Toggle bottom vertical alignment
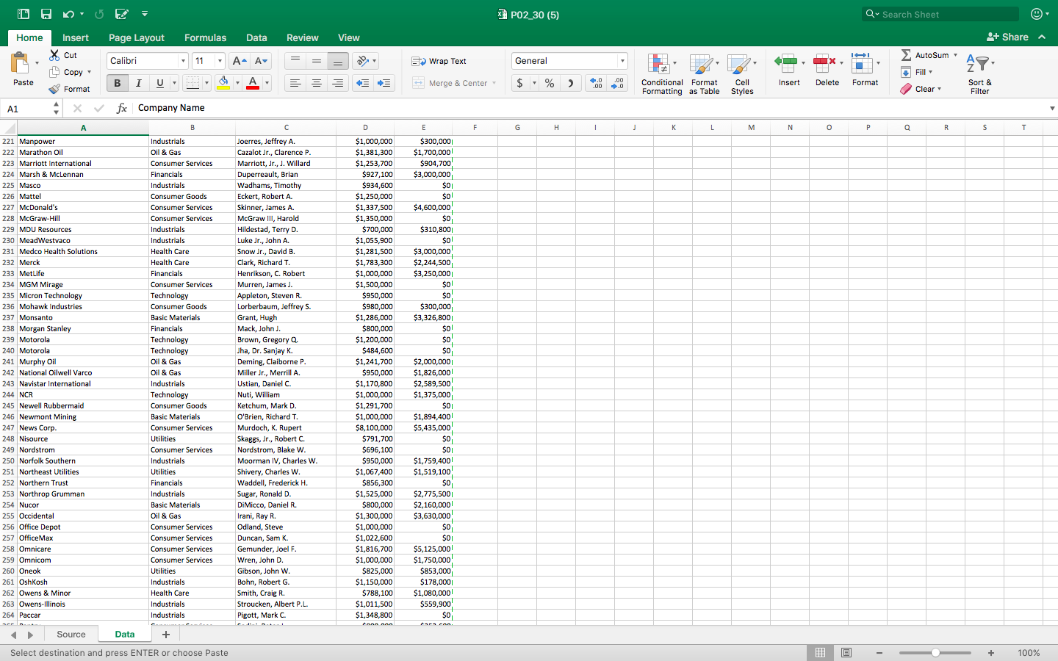Viewport: 1058px width, 661px height. click(x=338, y=61)
